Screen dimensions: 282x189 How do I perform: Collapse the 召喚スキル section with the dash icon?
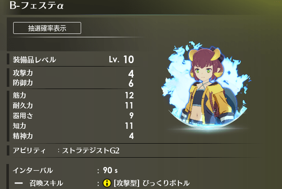[x=19, y=183]
